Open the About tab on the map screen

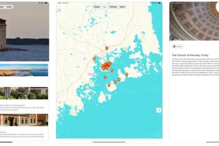[122, 7]
